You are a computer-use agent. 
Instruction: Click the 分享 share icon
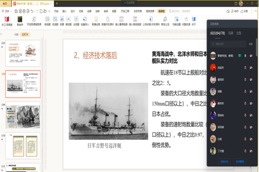244,11
